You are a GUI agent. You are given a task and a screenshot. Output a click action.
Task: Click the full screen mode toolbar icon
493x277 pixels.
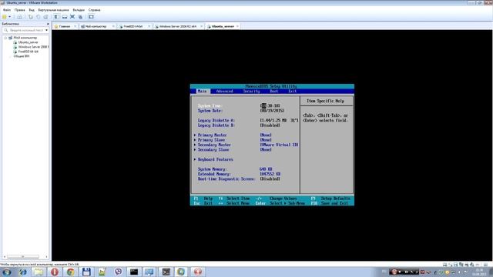pyautogui.click(x=72, y=17)
